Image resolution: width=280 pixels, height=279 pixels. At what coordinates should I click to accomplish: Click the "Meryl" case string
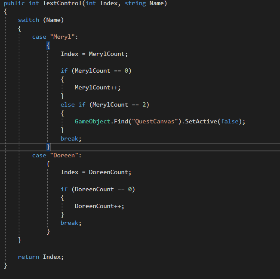click(x=63, y=37)
